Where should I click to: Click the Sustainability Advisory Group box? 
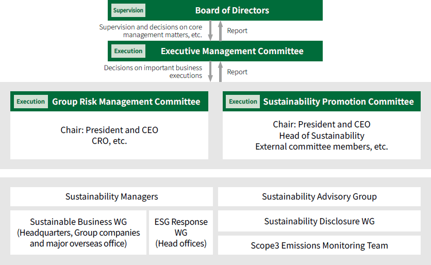(x=319, y=196)
